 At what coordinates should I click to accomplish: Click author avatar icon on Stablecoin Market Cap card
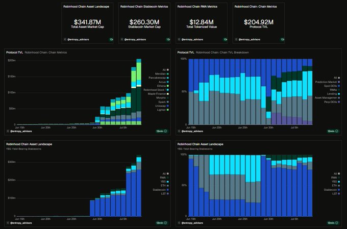122,39
